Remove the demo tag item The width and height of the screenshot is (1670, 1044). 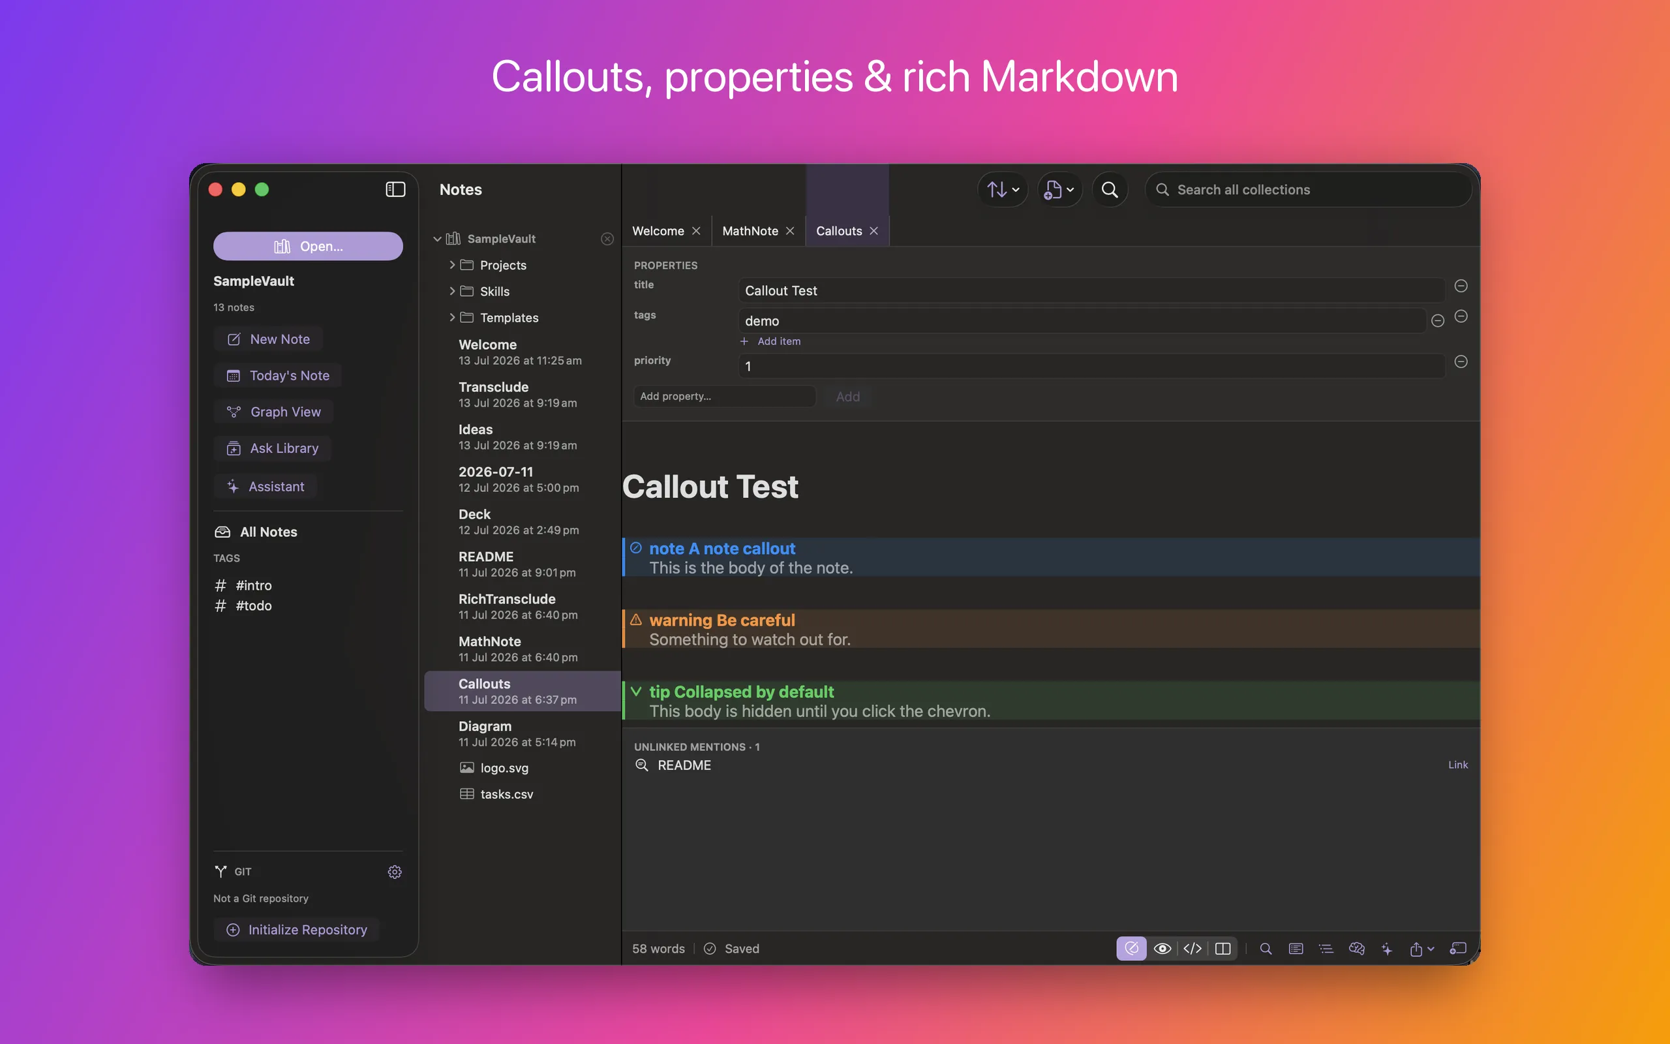(x=1438, y=320)
